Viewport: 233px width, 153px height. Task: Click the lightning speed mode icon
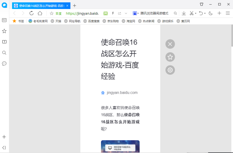click(x=113, y=14)
